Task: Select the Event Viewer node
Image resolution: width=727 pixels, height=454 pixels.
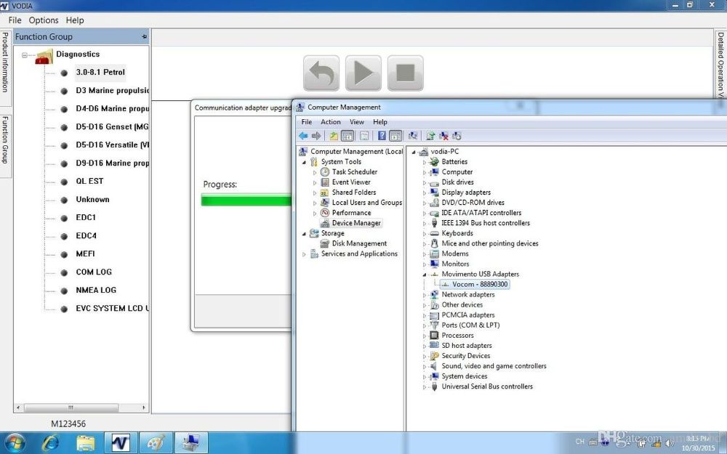Action: click(351, 182)
